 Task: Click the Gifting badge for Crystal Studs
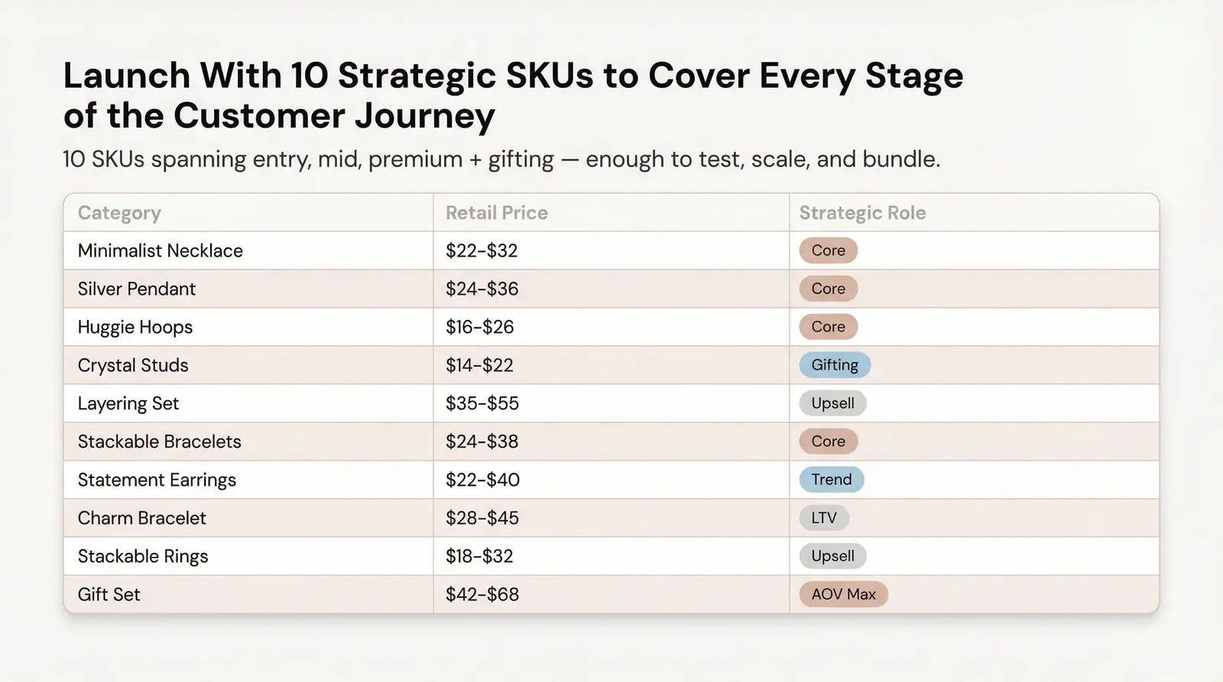[x=835, y=365]
